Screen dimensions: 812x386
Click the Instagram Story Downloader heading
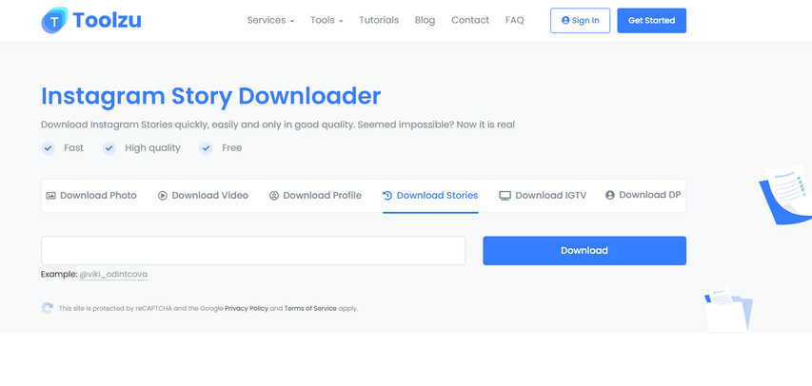(210, 96)
